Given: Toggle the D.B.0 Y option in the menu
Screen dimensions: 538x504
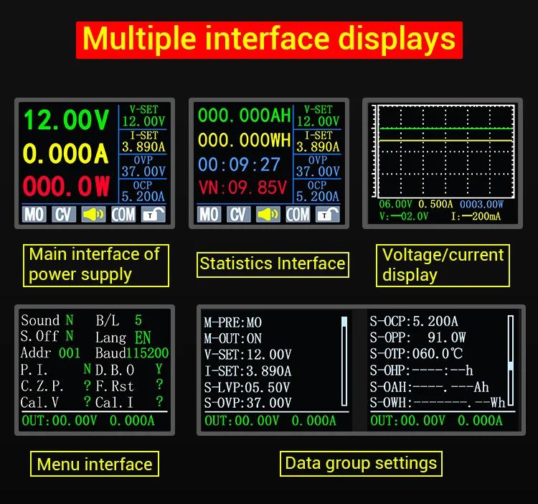Looking at the screenshot, I should 159,369.
